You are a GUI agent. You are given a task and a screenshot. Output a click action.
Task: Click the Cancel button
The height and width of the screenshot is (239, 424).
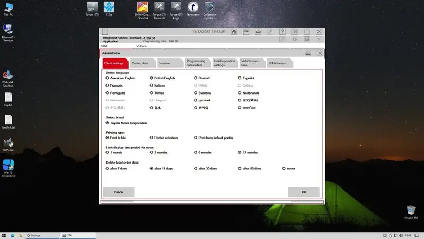click(x=118, y=192)
